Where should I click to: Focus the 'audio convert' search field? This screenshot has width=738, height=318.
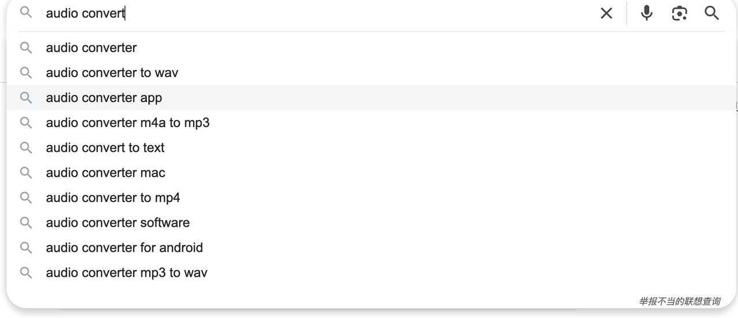click(288, 13)
